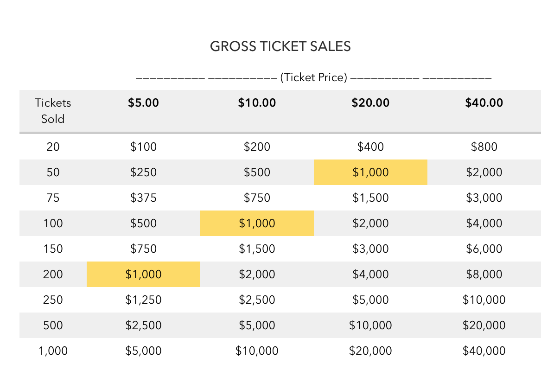
Task: Select the $40,000 cell in last row
Action: pyautogui.click(x=484, y=351)
